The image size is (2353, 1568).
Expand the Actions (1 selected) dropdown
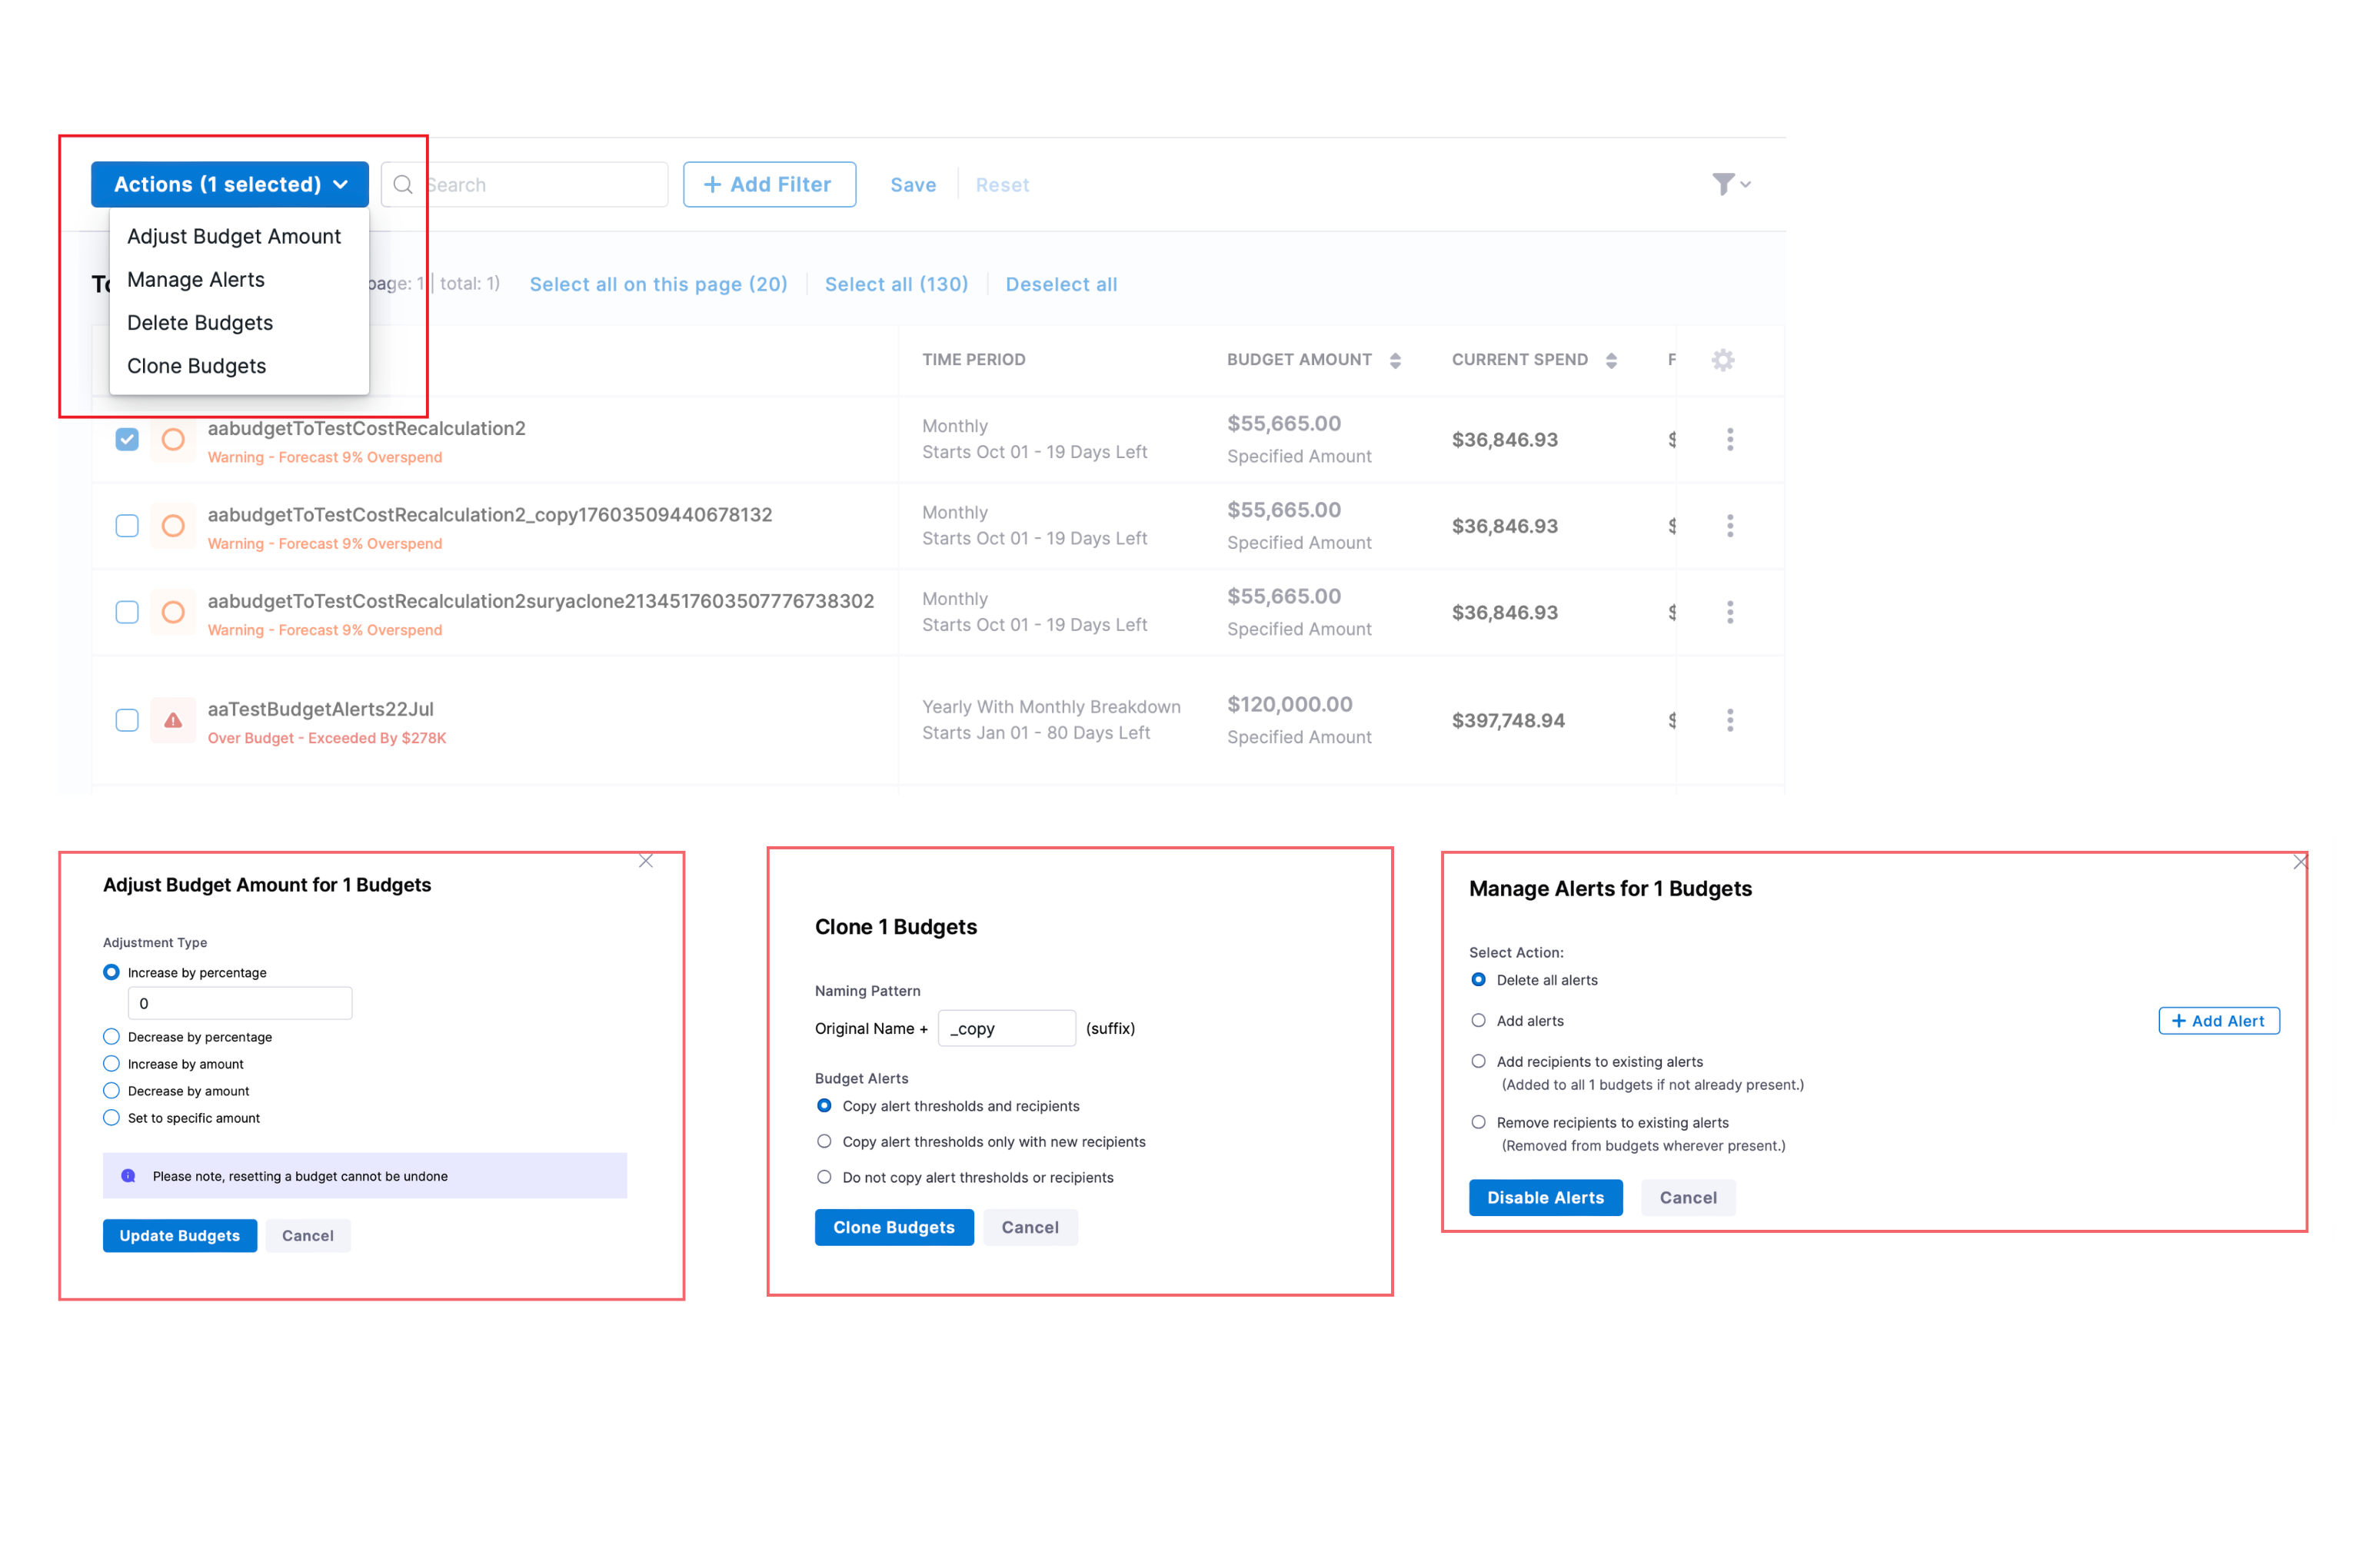[230, 185]
